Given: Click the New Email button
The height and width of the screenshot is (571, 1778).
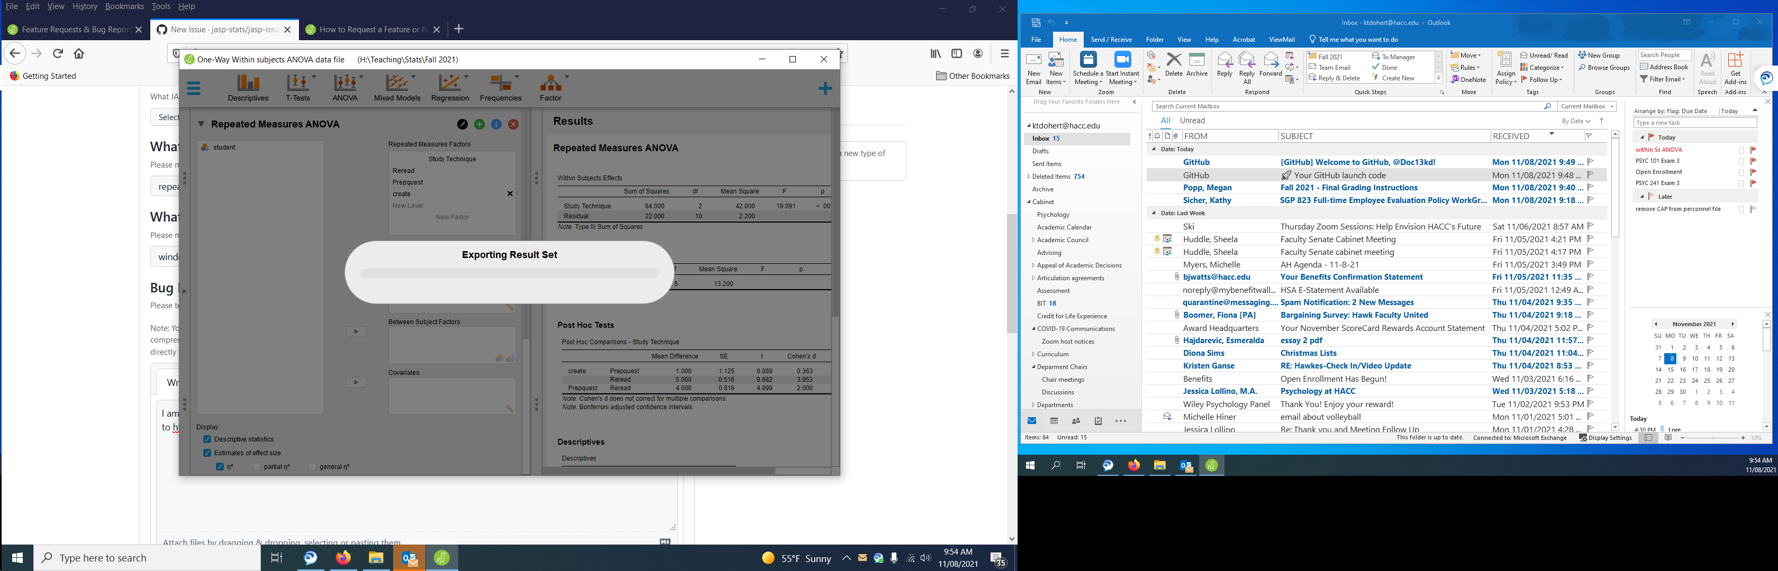Looking at the screenshot, I should coord(1033,67).
